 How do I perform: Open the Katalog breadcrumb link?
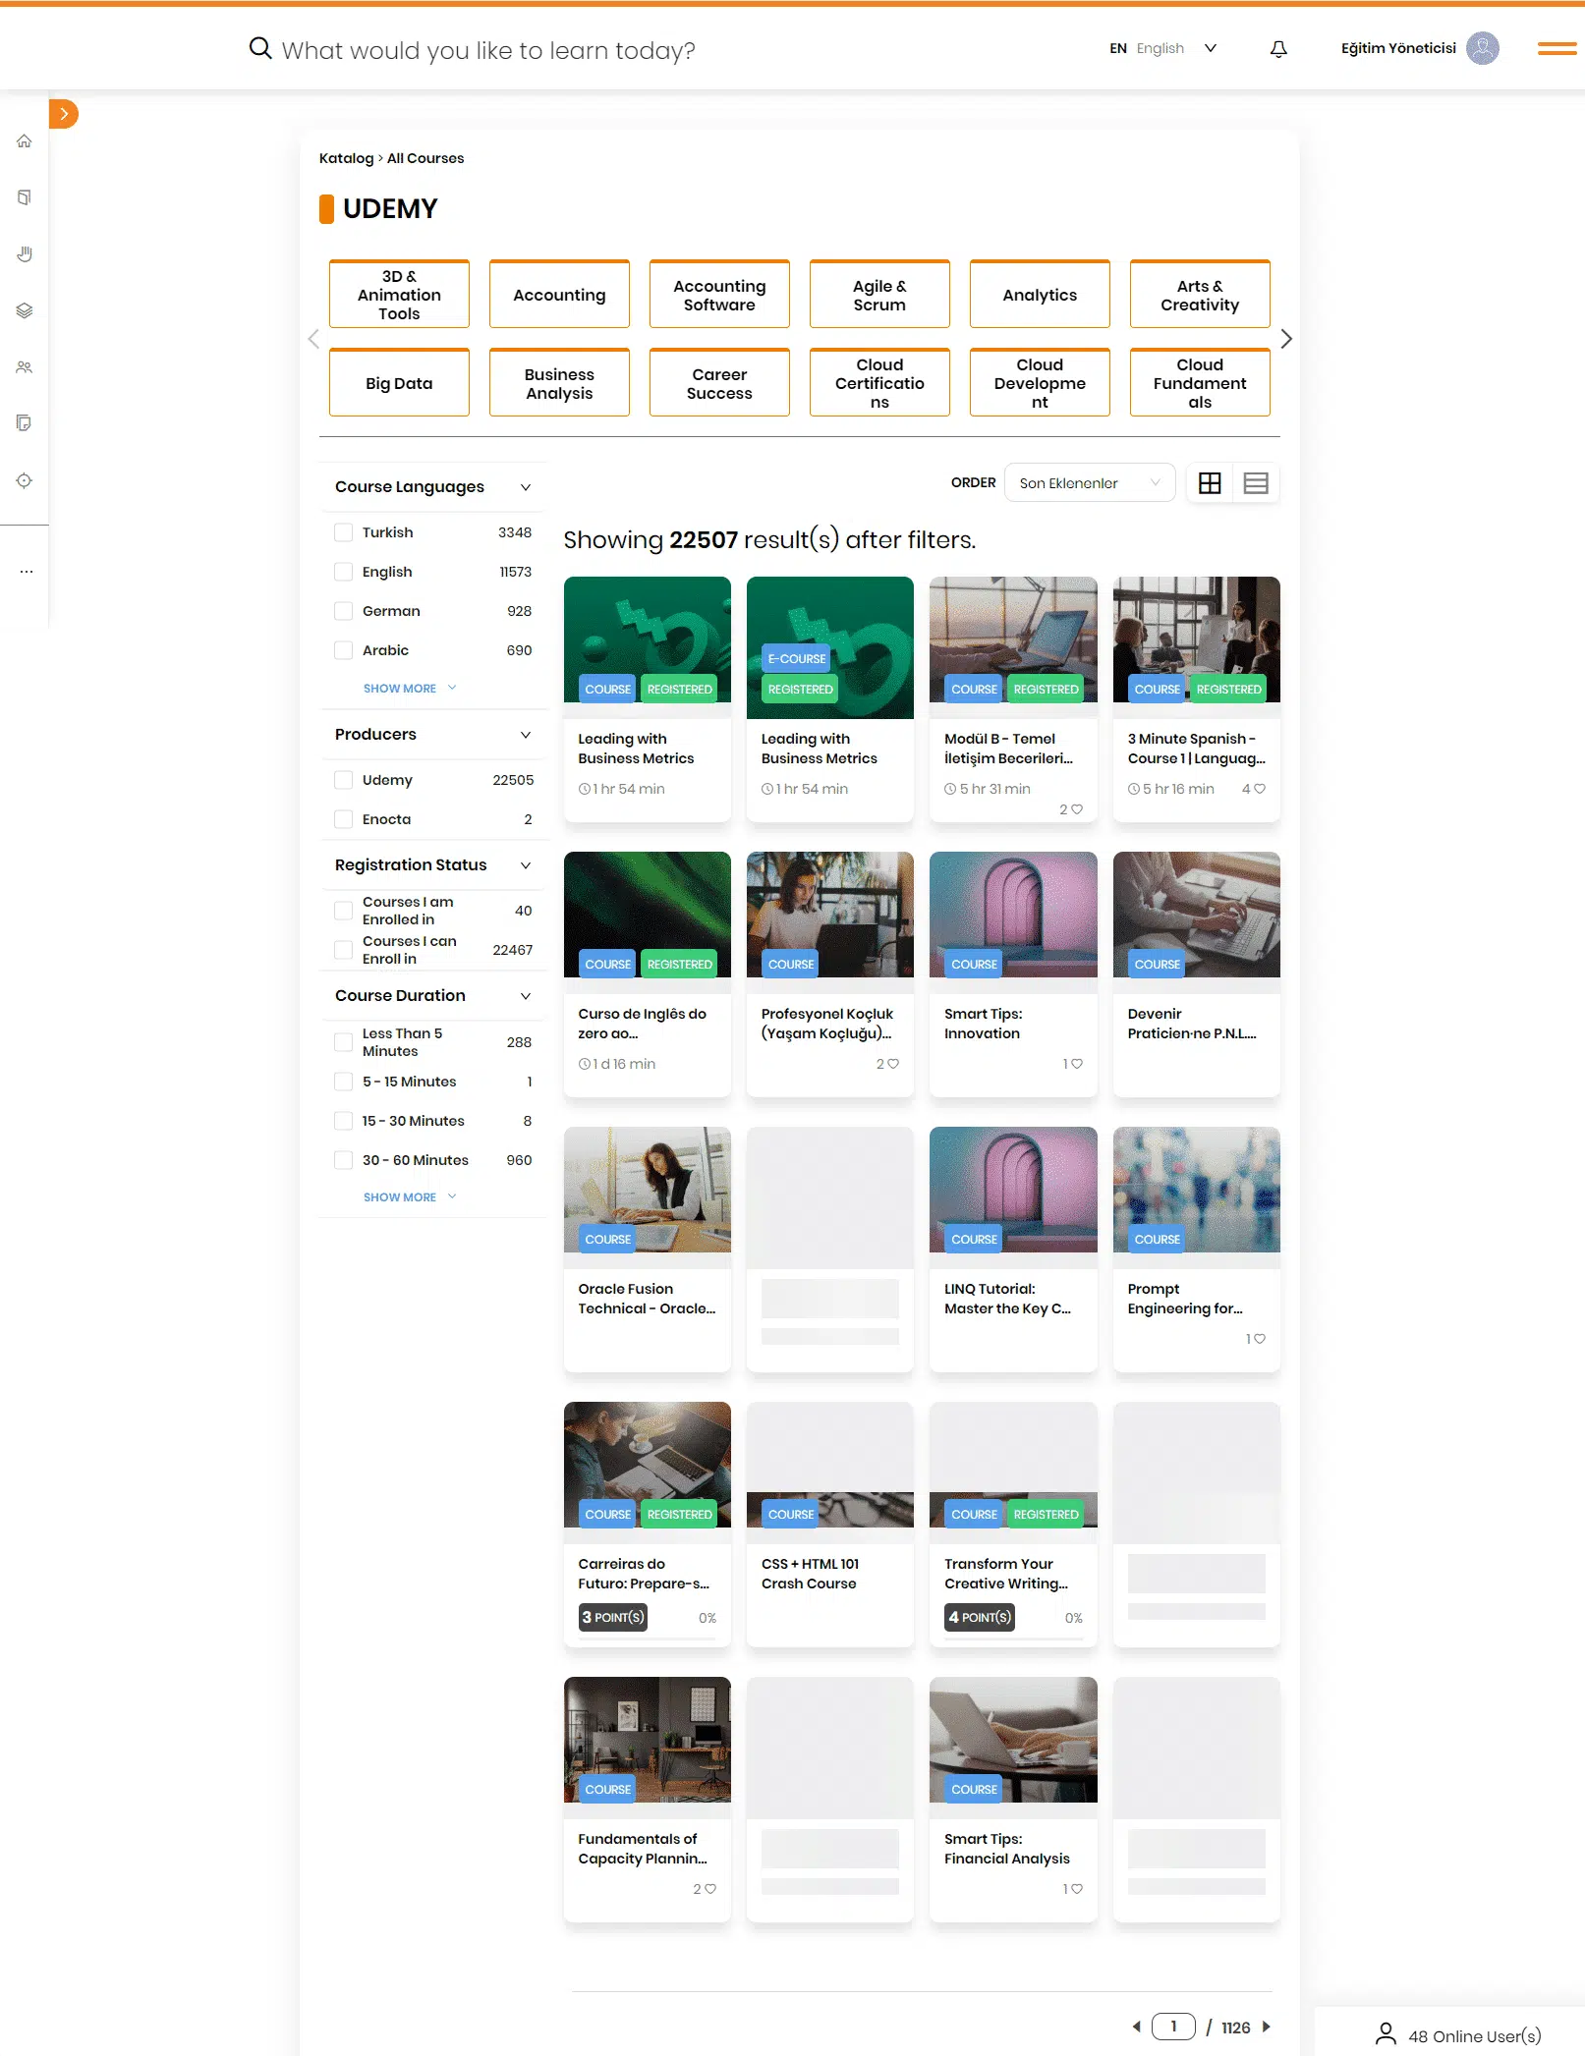[346, 158]
